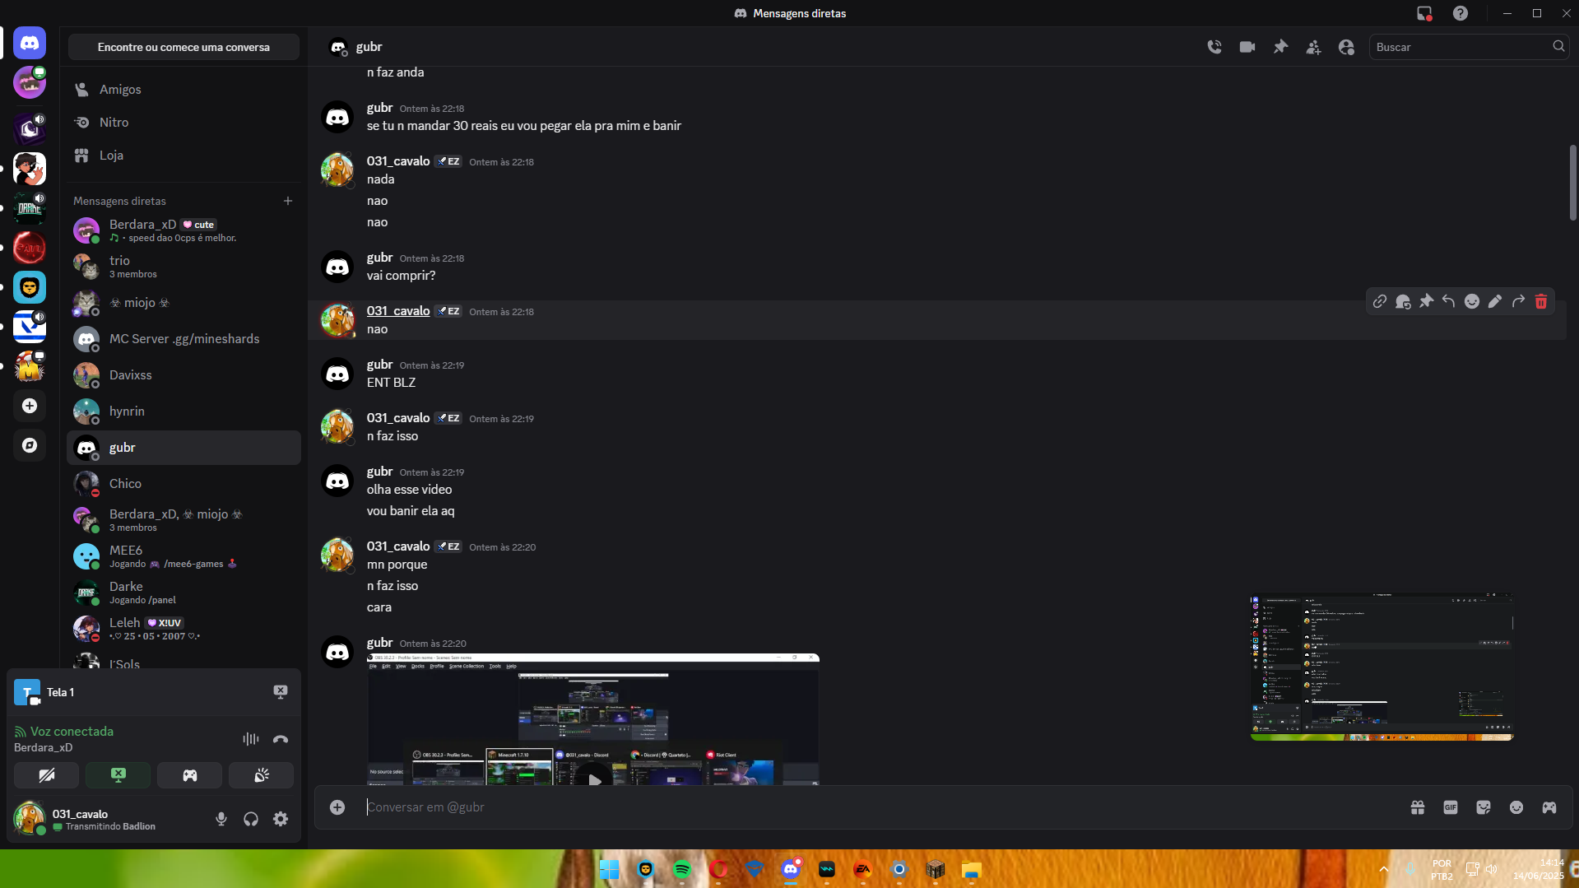Screen dimensions: 1579x888
Task: Open the Amigos section
Action: [x=183, y=89]
